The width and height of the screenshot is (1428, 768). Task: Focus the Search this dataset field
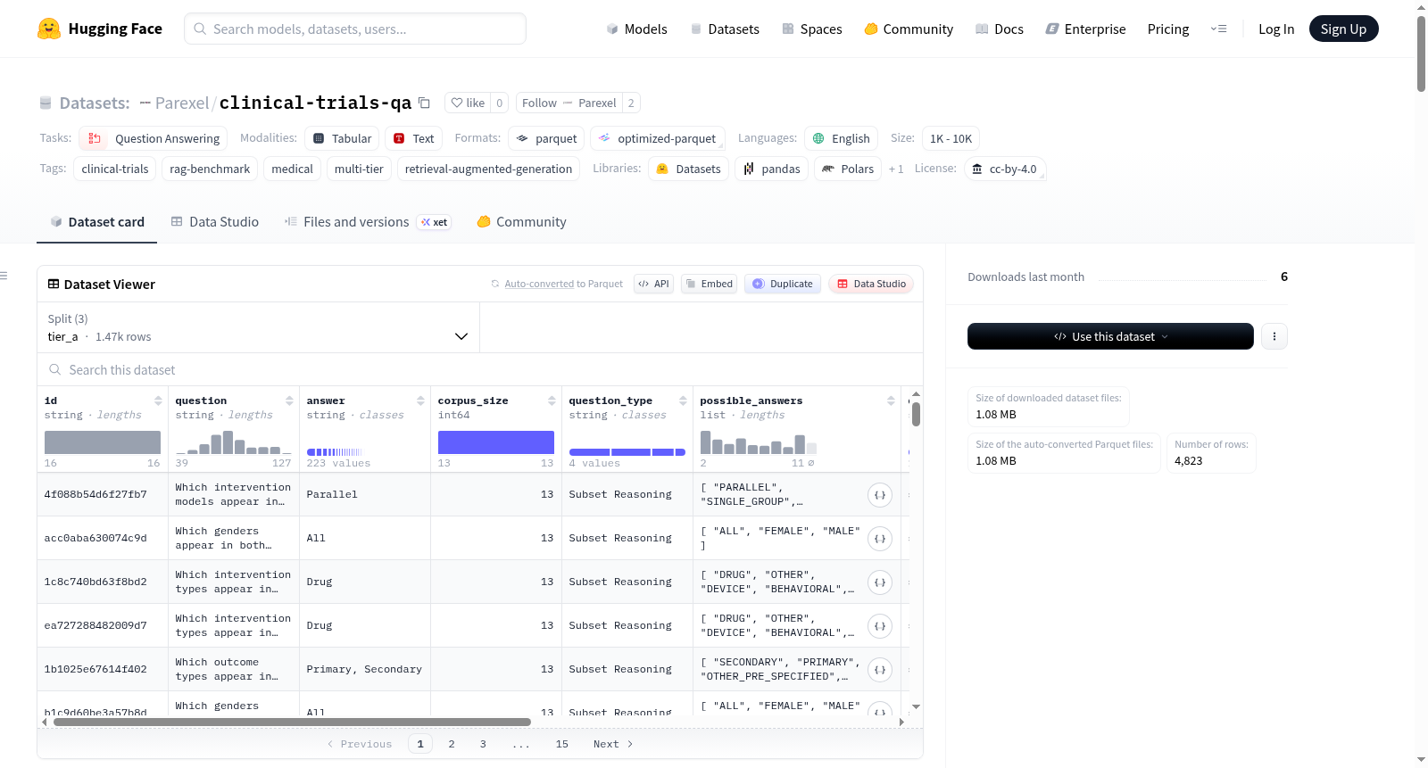click(480, 369)
